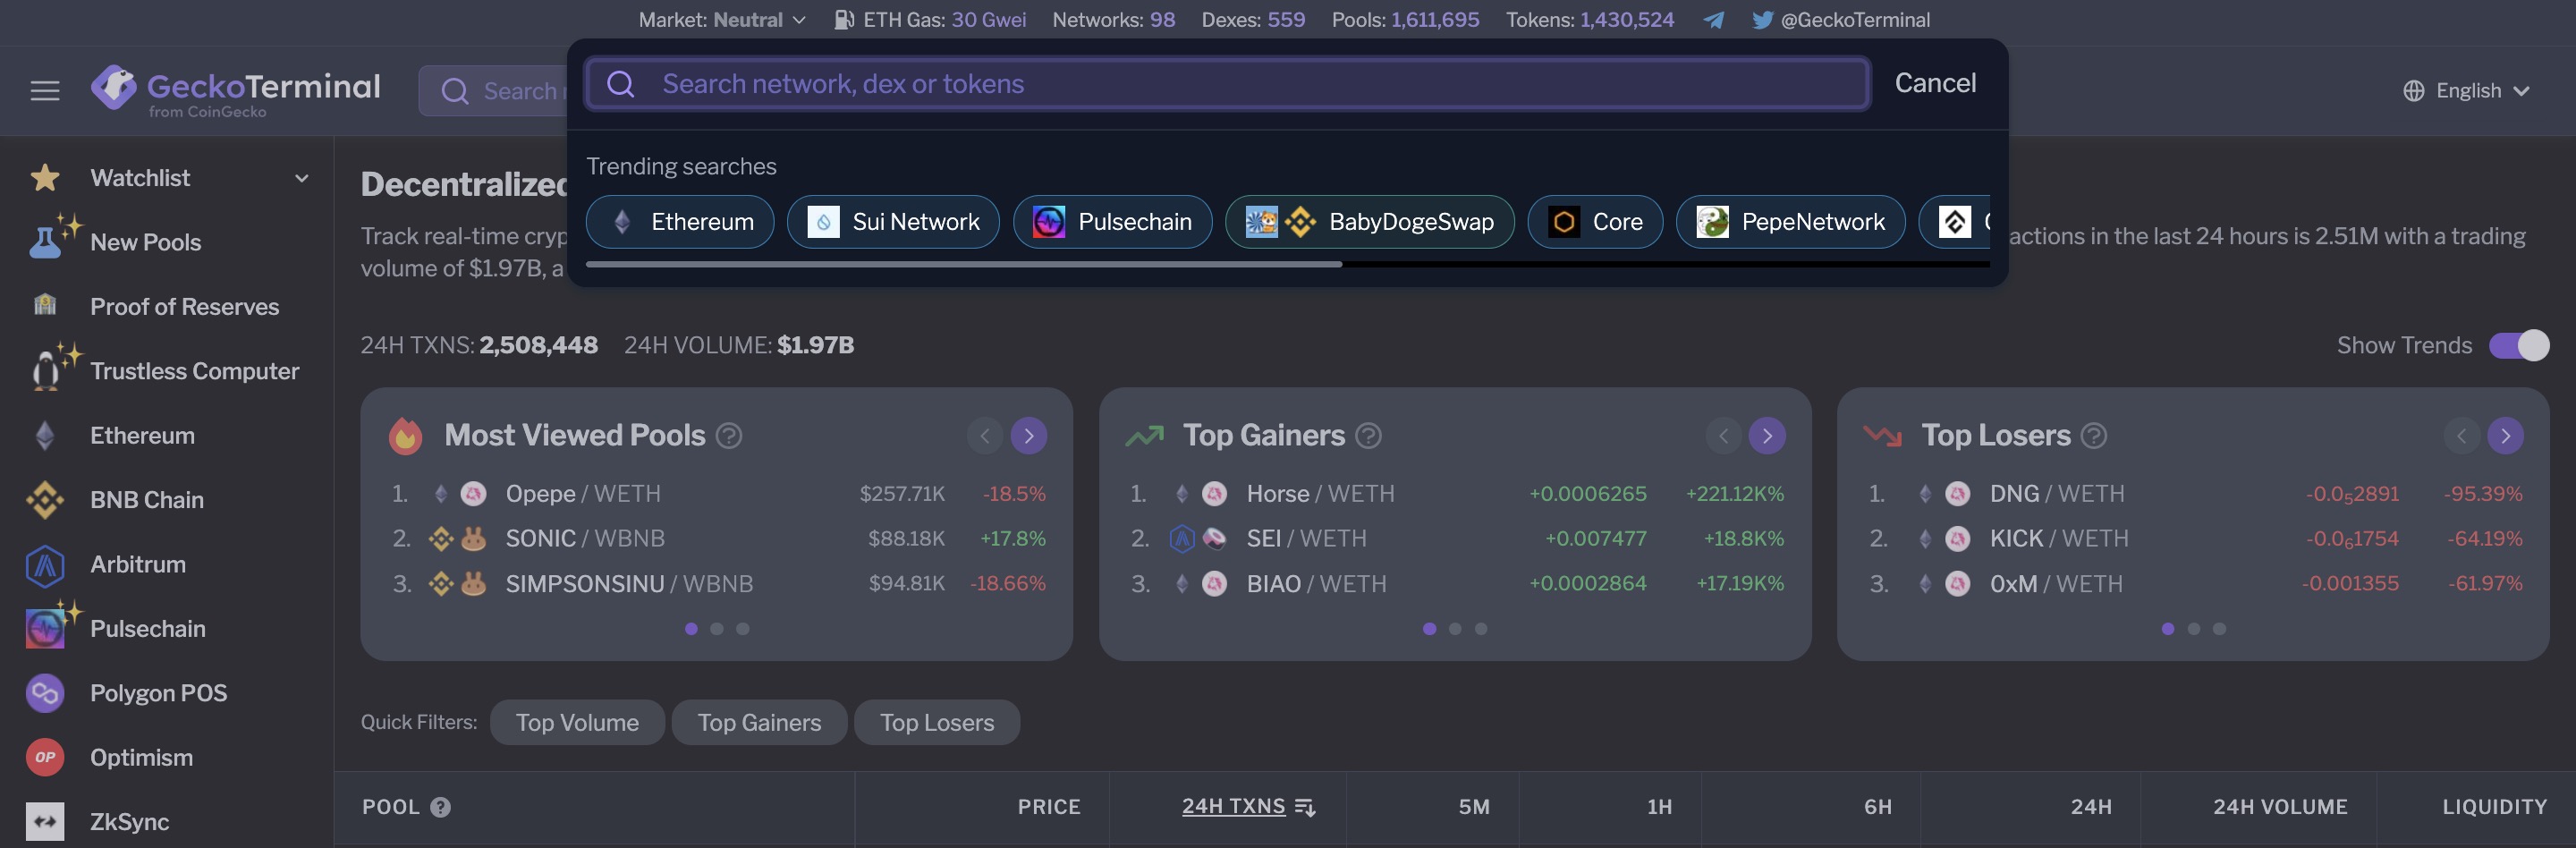Click the New Pools flask icon
Viewport: 2576px width, 848px height.
point(46,242)
